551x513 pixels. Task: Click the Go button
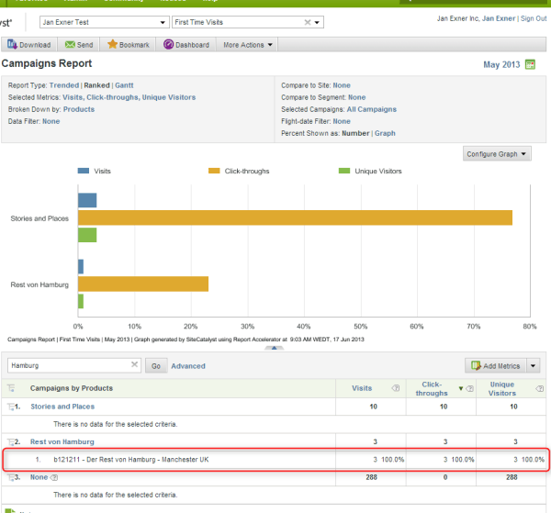[x=156, y=366]
